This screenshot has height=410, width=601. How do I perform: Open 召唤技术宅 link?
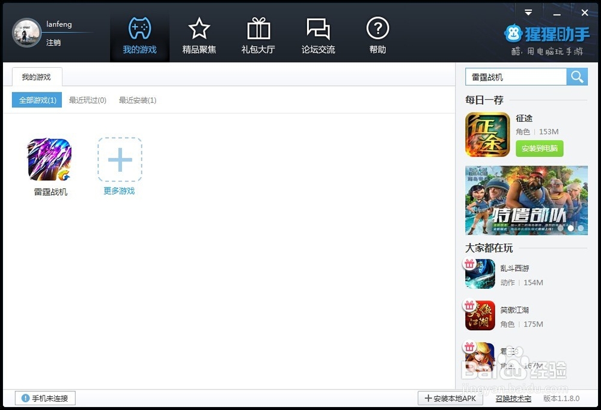point(513,399)
